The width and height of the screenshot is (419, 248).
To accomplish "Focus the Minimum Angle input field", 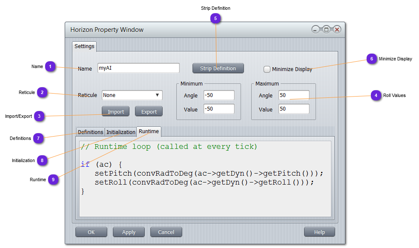I will 219,95.
